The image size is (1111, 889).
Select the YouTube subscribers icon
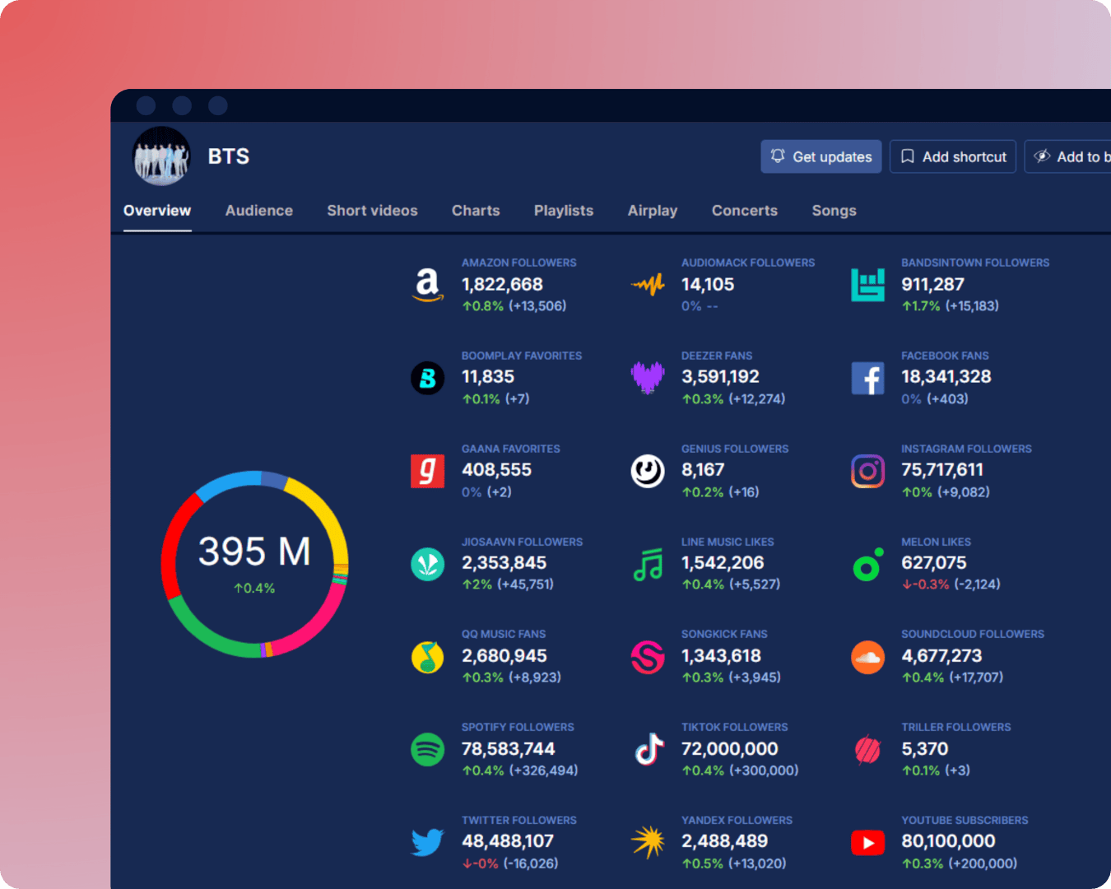pos(867,842)
